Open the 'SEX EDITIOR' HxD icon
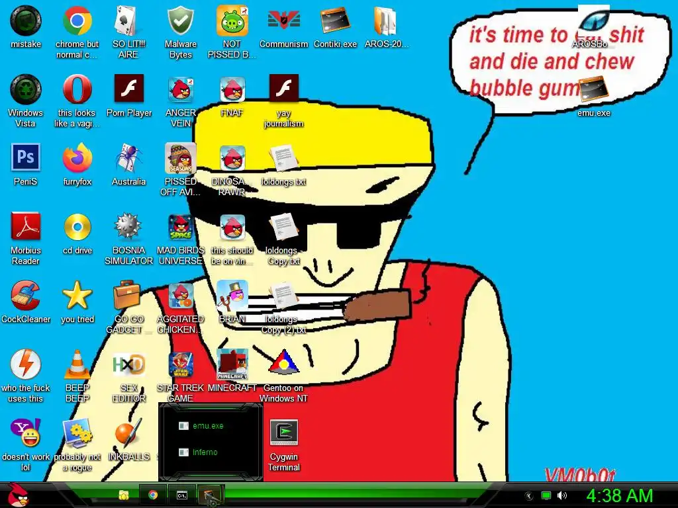 coord(128,364)
